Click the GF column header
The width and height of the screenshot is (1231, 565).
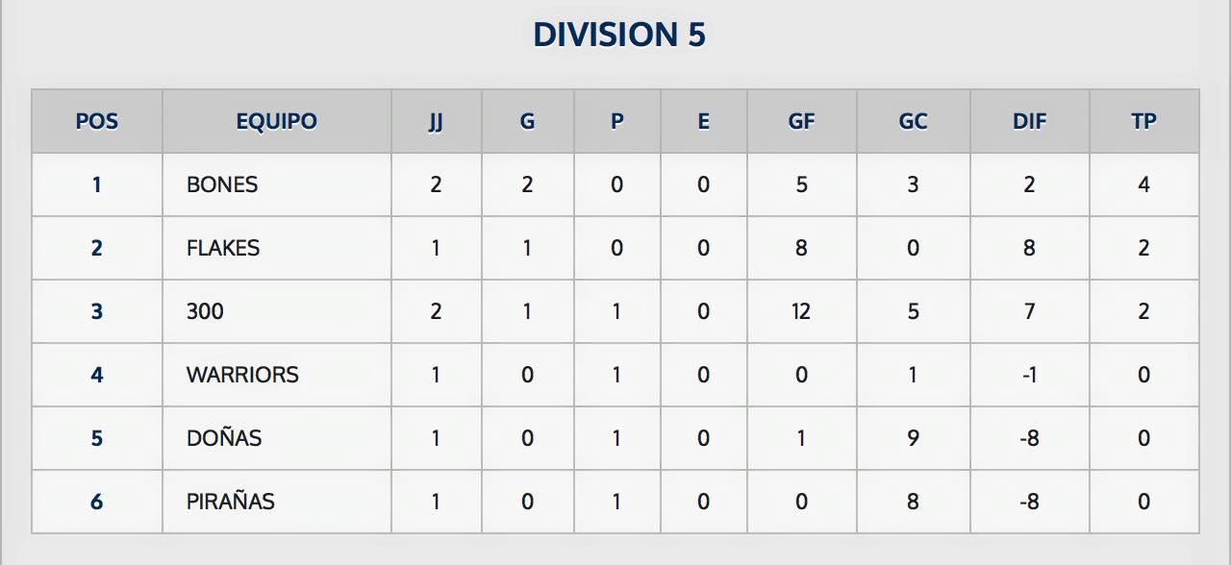(x=801, y=122)
